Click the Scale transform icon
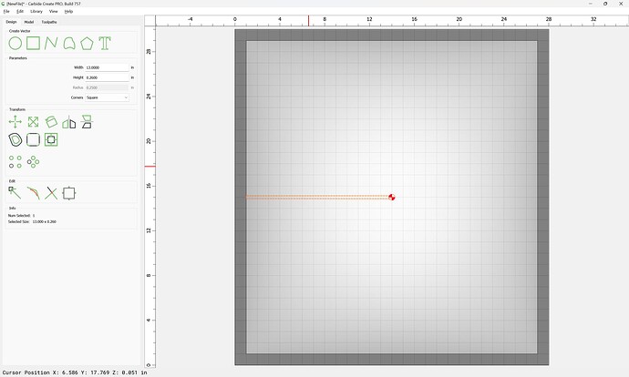 coord(33,122)
